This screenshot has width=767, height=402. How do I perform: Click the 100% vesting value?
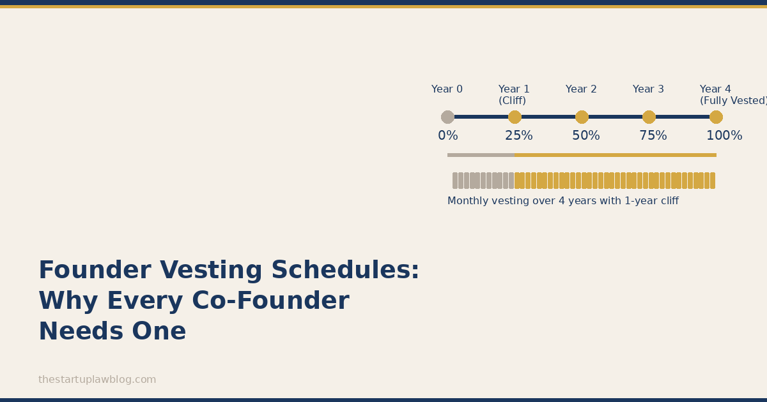(724, 136)
